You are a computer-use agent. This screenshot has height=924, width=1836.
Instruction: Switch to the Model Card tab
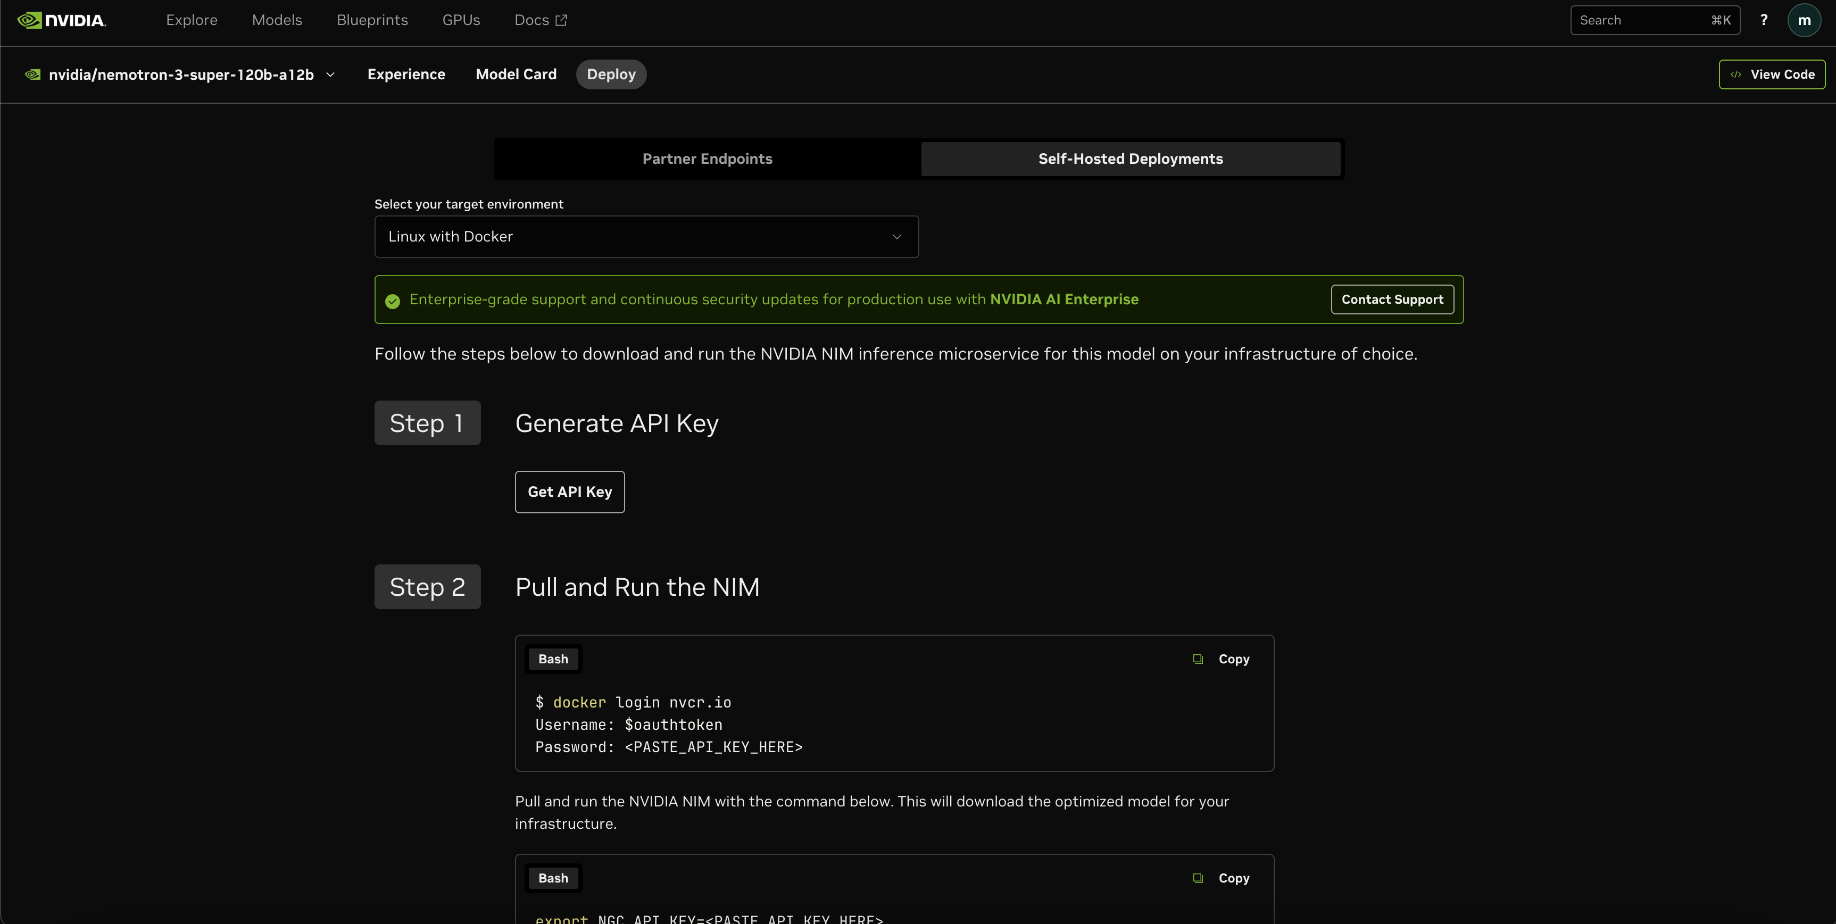click(x=516, y=74)
